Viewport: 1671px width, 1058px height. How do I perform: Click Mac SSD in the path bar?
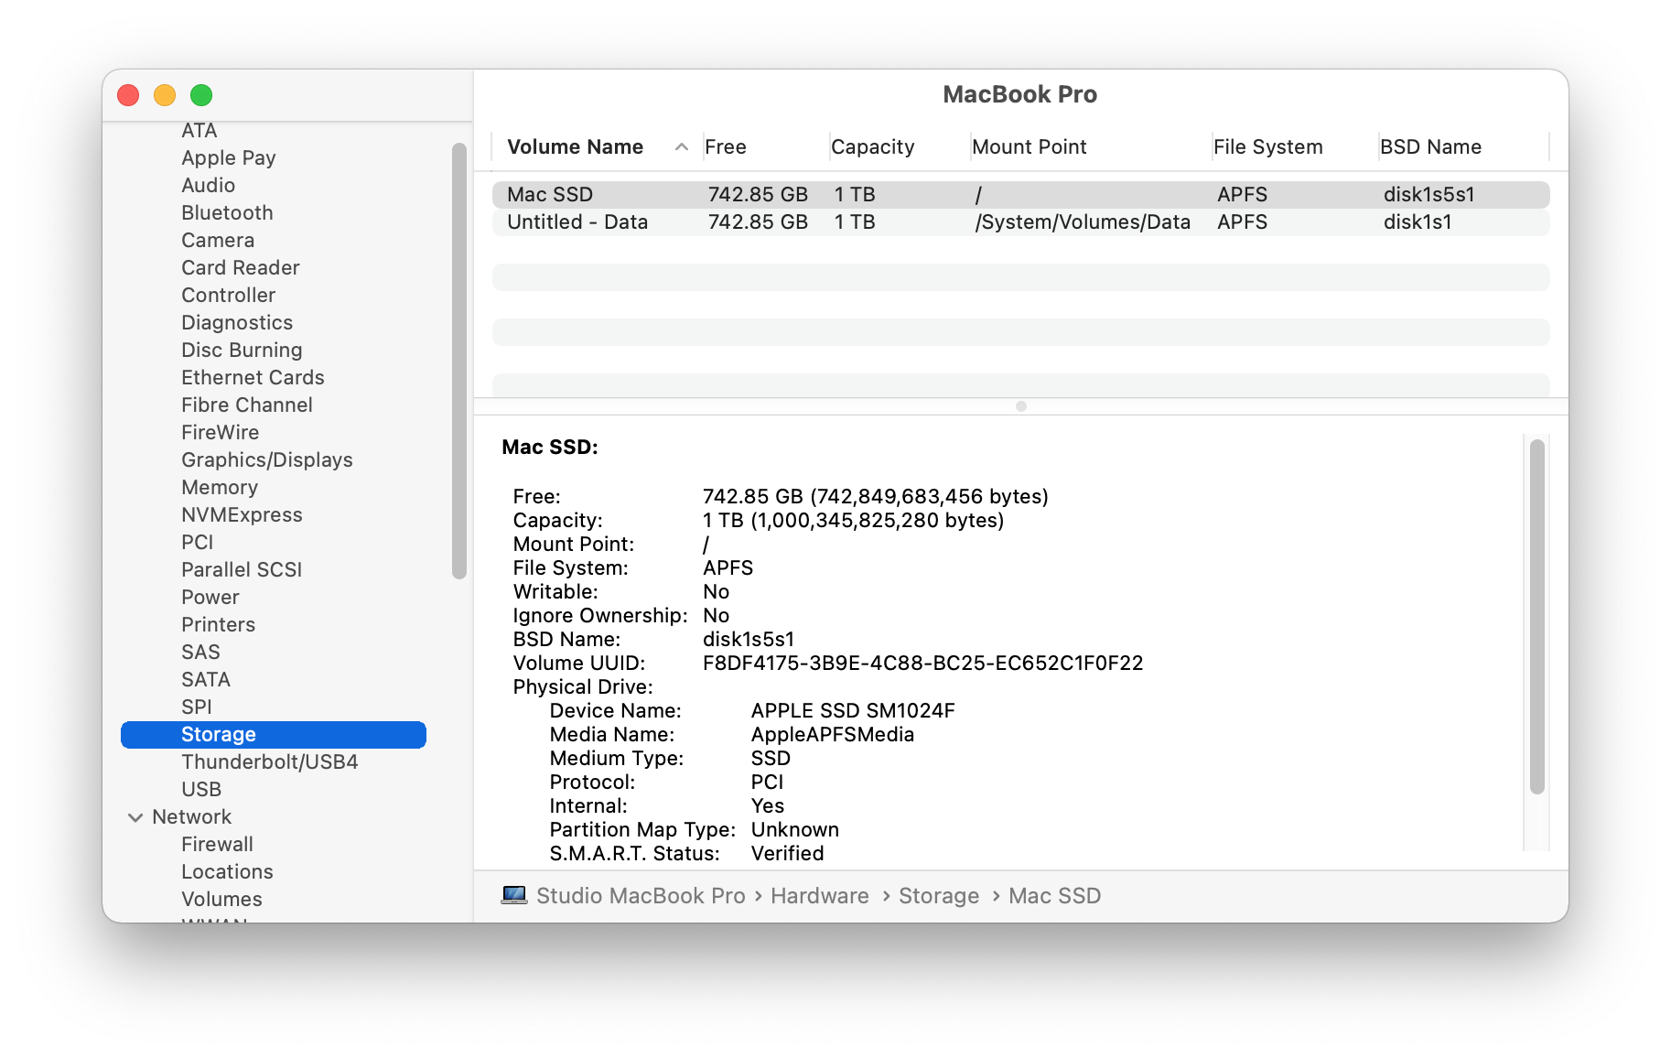[1055, 895]
